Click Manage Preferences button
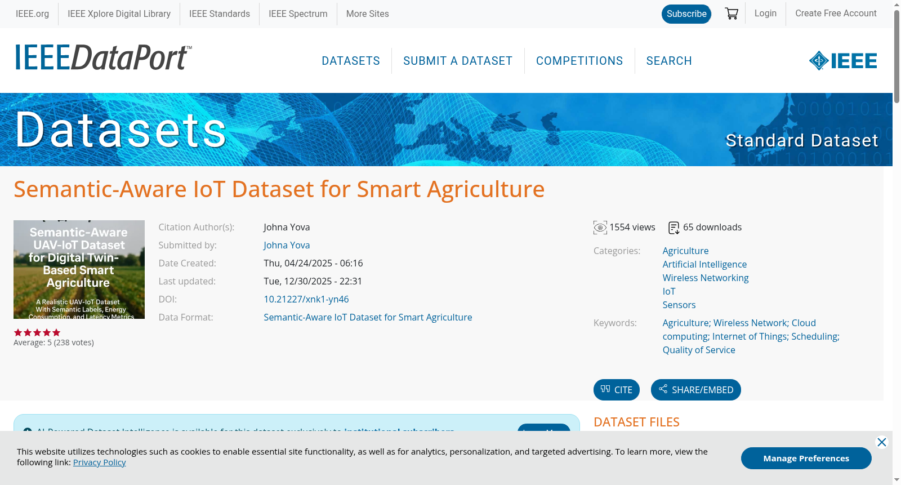 [806, 458]
